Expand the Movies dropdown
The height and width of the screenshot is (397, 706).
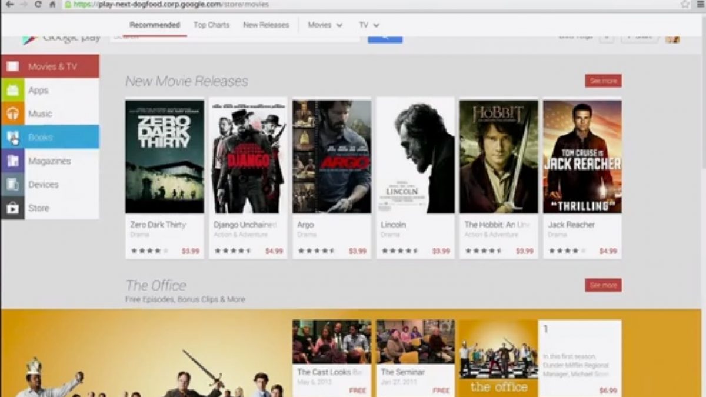(325, 25)
